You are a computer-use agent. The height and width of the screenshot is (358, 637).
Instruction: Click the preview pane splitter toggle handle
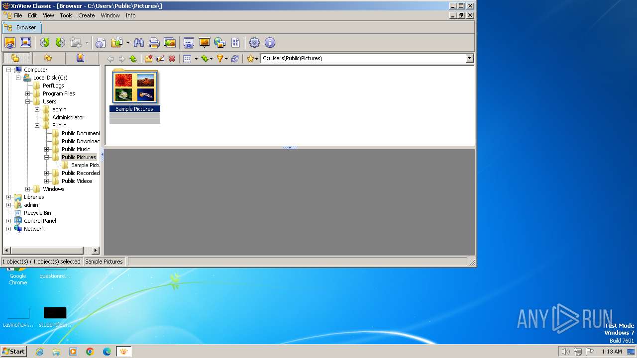(290, 147)
